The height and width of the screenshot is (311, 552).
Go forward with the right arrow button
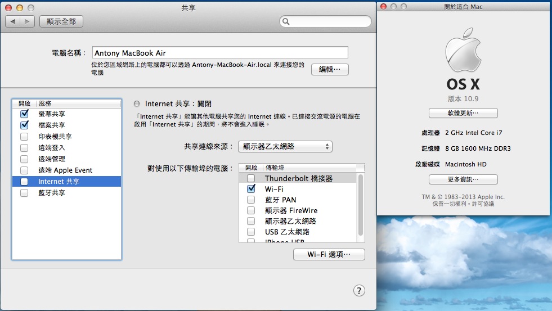click(27, 21)
